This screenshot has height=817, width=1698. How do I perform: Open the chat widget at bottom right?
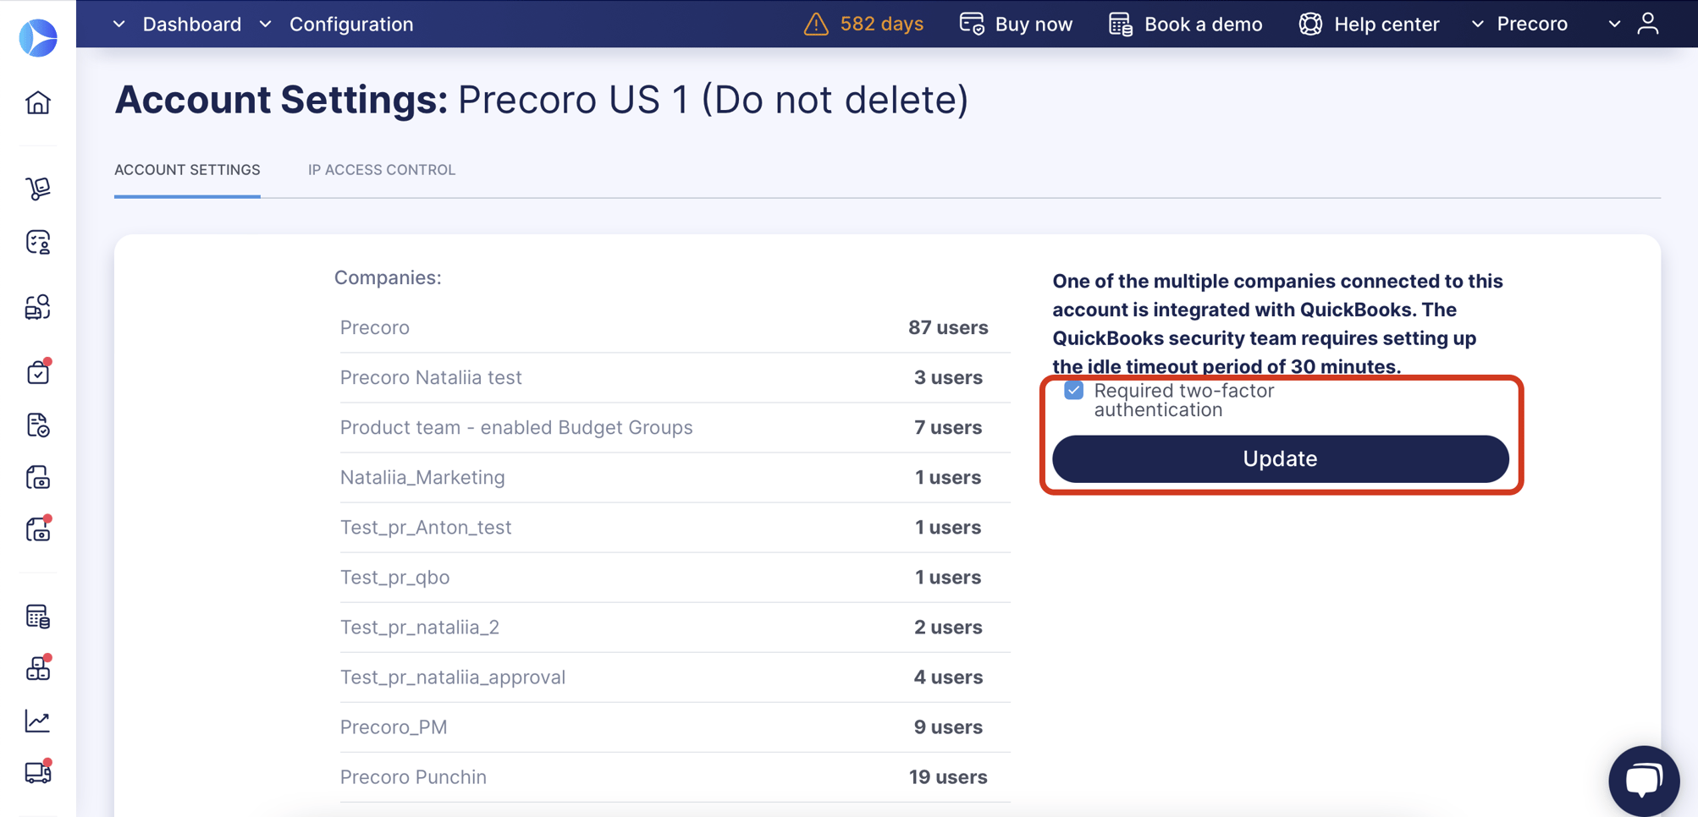(1643, 780)
